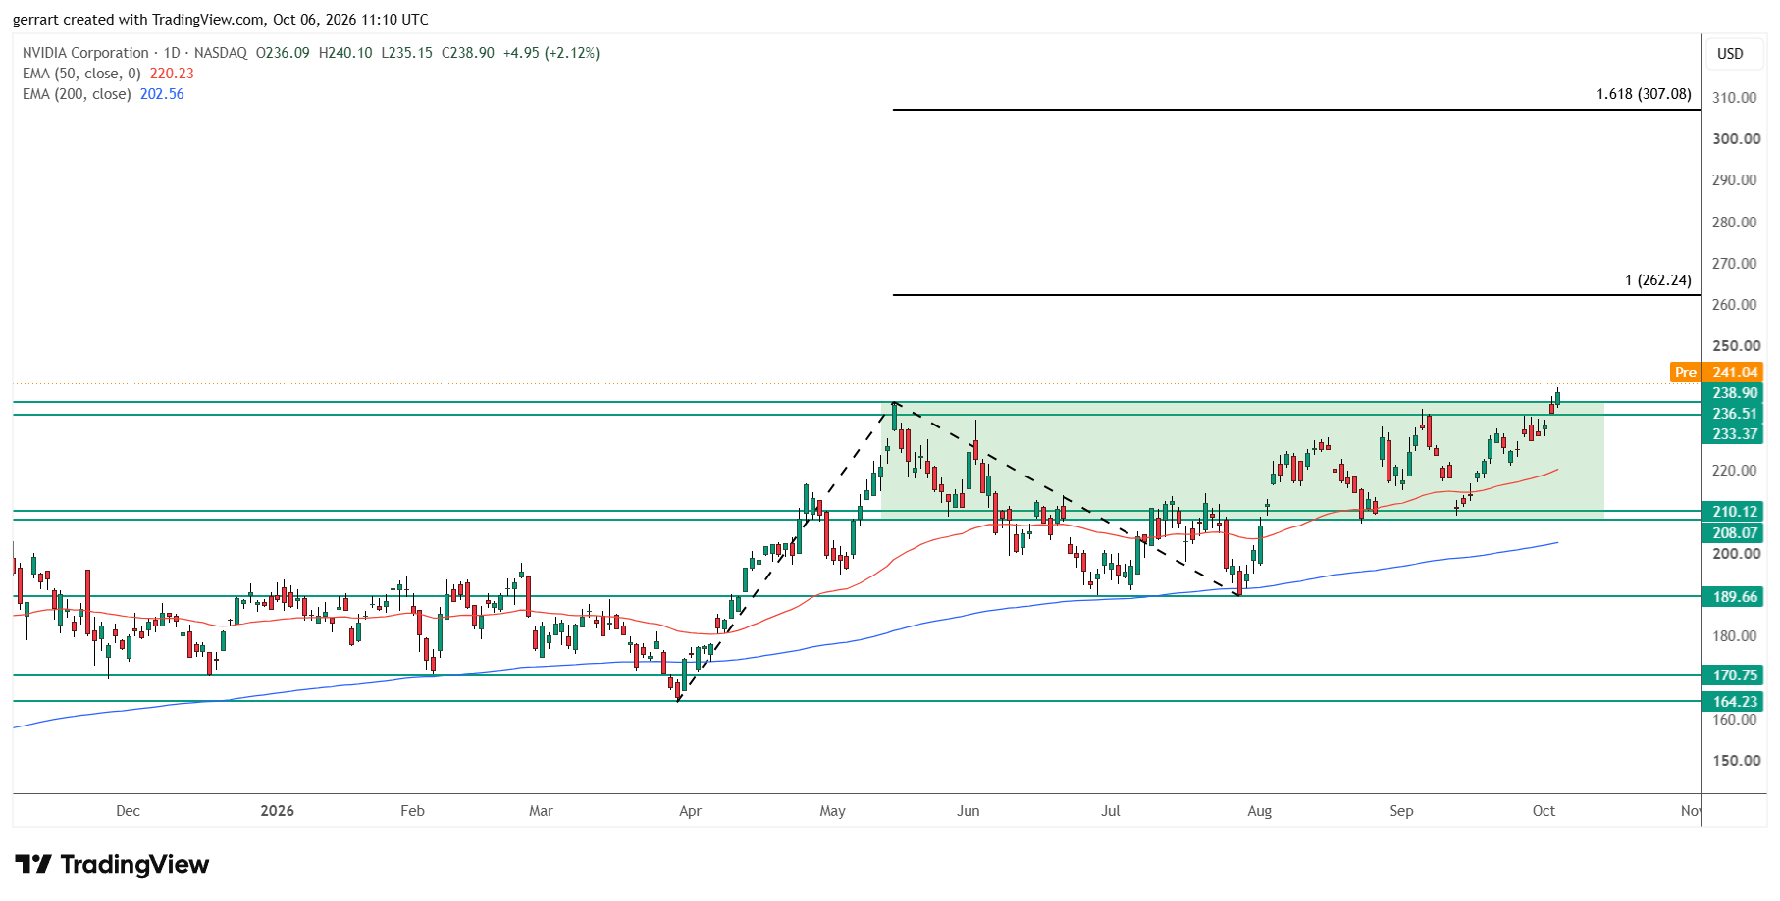1780x901 pixels.
Task: Click the gerrart created with TradingView.com caption
Action: pos(221,20)
